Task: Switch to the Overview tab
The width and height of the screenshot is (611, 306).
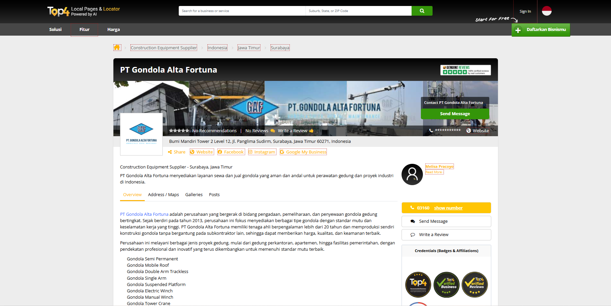Action: click(x=132, y=195)
